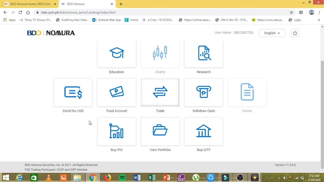Screen dimensions: 324x182
Task: Click the Enroll for USD label
Action: (x=73, y=111)
